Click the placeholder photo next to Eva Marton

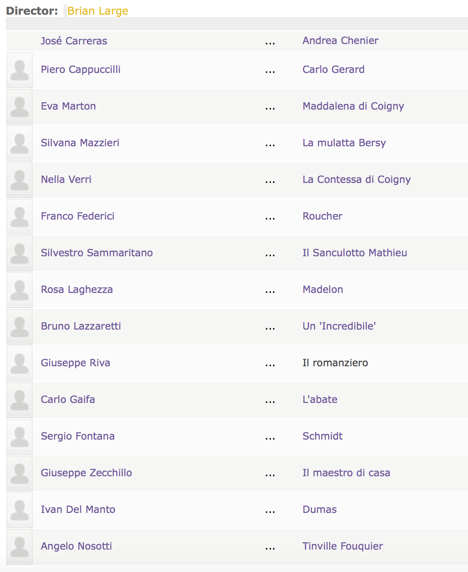pyautogui.click(x=20, y=107)
